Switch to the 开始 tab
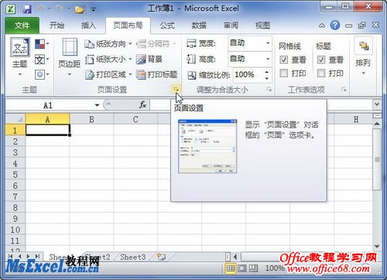 pyautogui.click(x=57, y=26)
